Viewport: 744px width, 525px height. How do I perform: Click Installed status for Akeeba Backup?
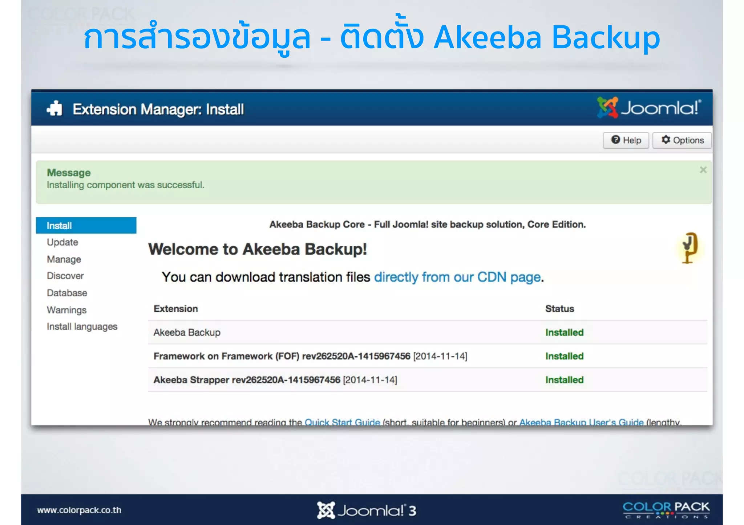coord(564,332)
